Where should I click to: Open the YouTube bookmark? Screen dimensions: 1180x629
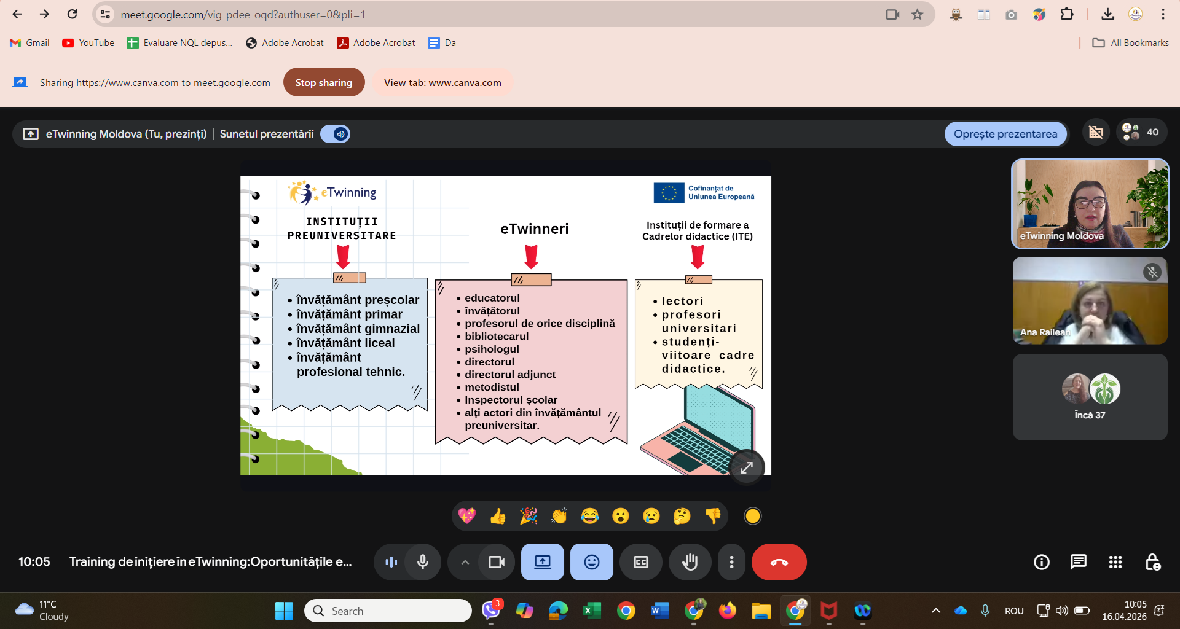(x=88, y=43)
